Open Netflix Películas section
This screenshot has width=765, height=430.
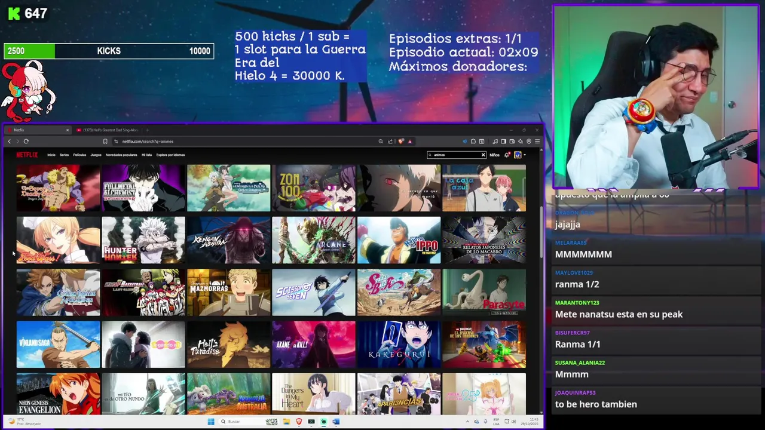[x=79, y=155]
